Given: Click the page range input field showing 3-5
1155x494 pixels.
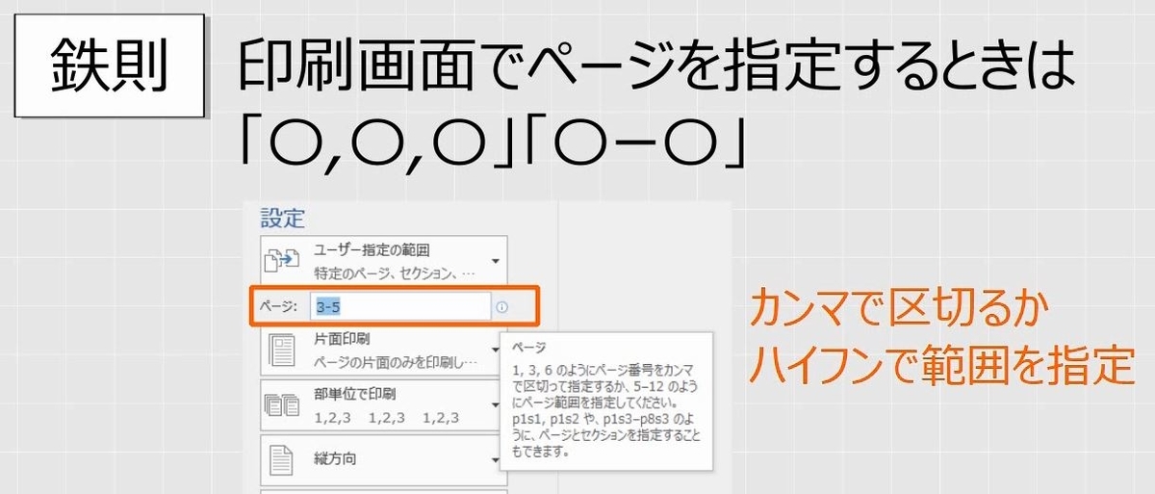Looking at the screenshot, I should (x=400, y=308).
